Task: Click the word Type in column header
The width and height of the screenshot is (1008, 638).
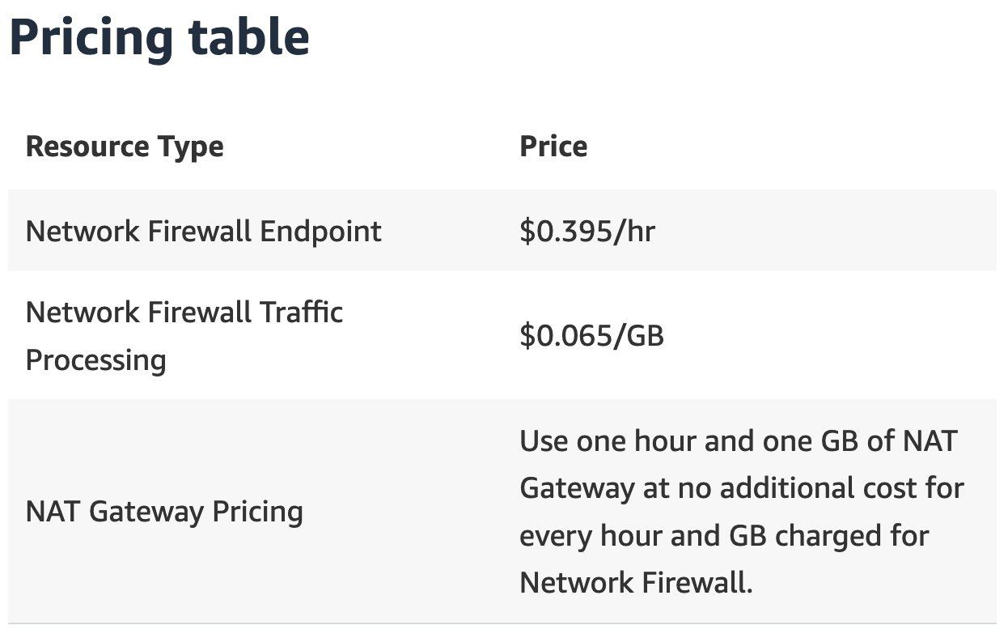Action: tap(190, 148)
